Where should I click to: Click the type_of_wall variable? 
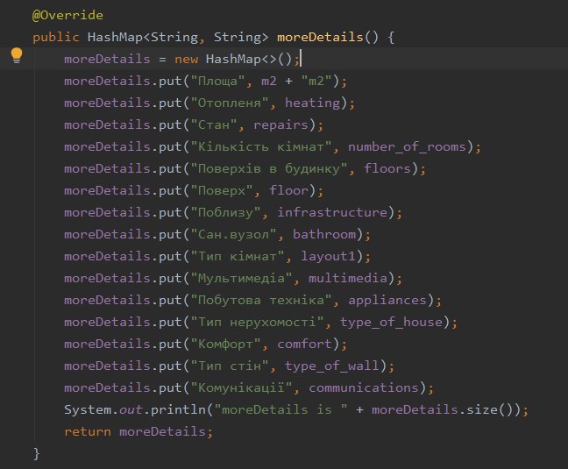(332, 366)
